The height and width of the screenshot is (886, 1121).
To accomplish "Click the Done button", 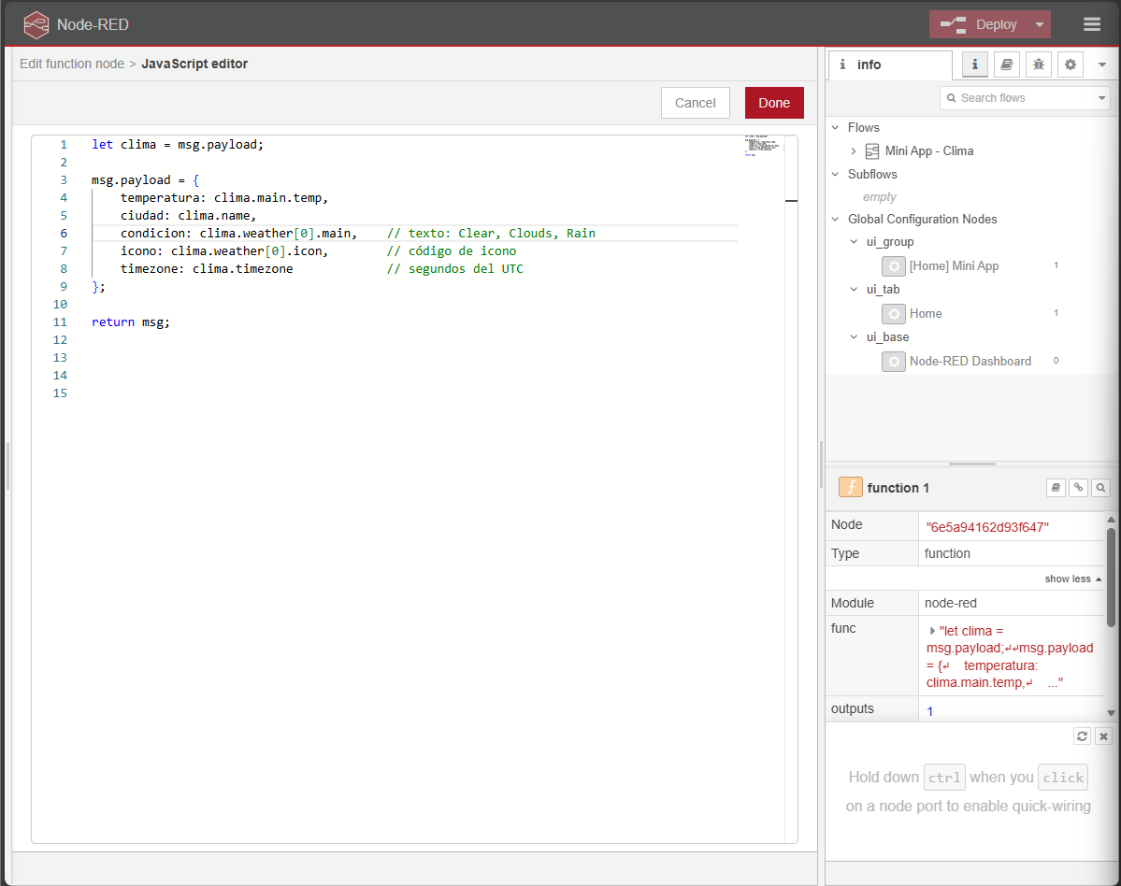I will pyautogui.click(x=774, y=103).
